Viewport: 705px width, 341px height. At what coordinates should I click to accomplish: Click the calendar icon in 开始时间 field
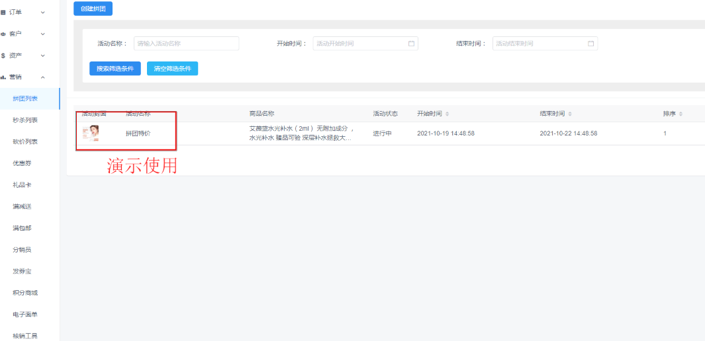(x=411, y=44)
